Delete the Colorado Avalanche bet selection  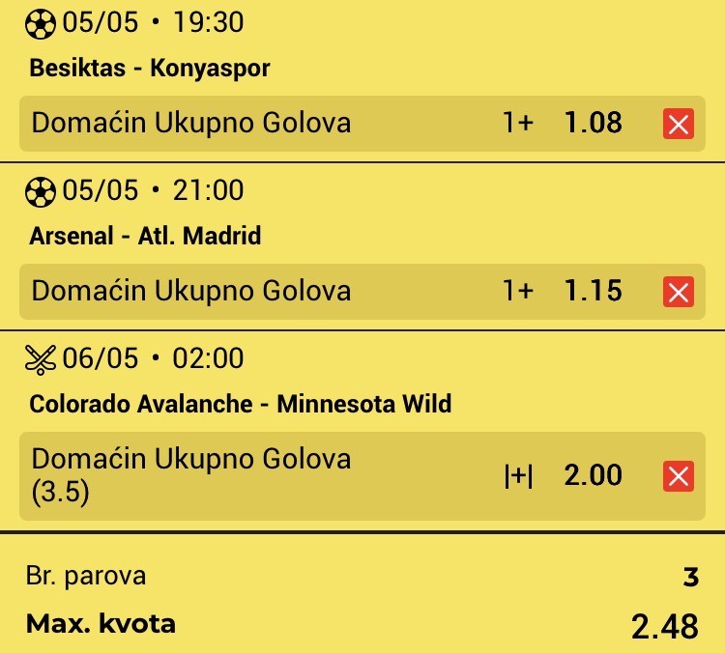[x=679, y=476]
